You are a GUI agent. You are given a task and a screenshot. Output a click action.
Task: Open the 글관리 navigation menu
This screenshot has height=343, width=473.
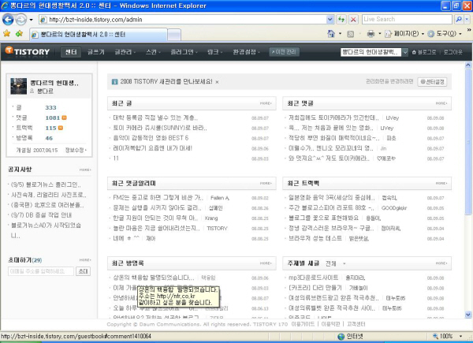pyautogui.click(x=125, y=52)
